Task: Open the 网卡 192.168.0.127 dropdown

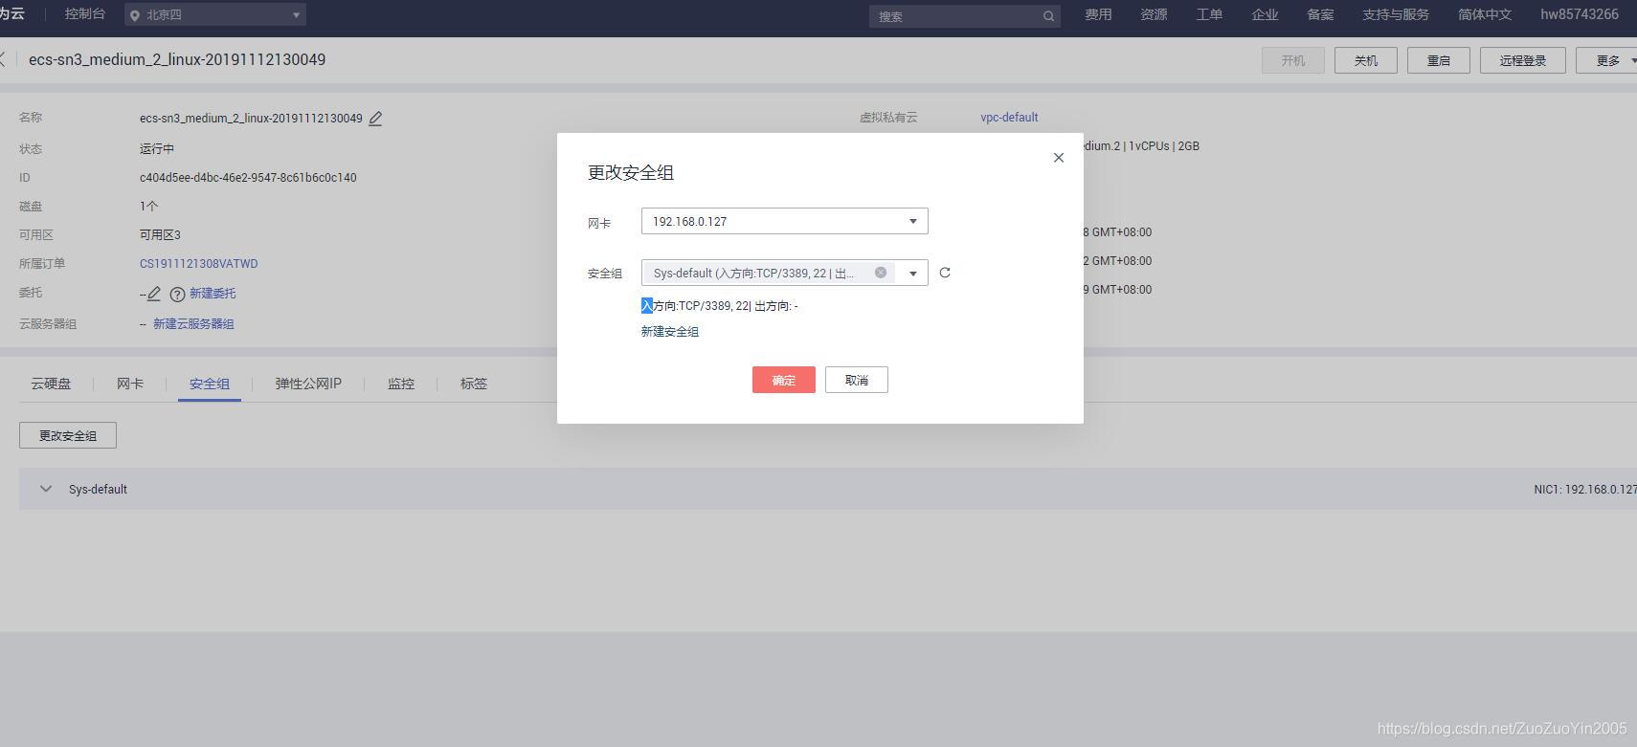Action: 784,221
